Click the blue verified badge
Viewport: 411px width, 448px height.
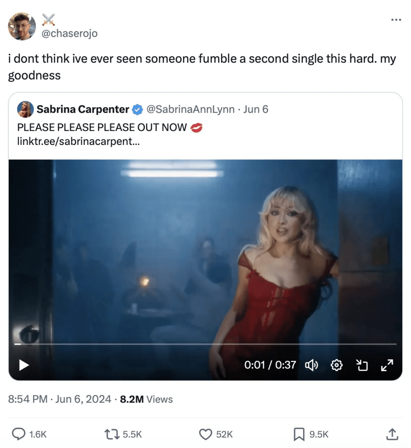(x=138, y=109)
